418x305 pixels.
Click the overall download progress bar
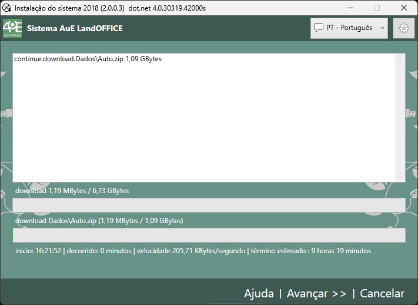pyautogui.click(x=209, y=204)
